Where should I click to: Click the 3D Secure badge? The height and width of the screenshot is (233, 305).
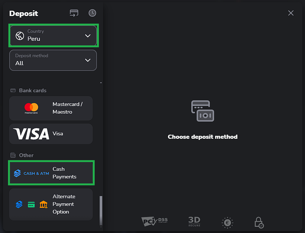194,221
